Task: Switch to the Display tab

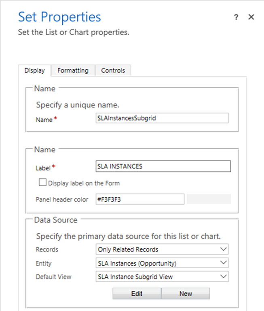Action: click(x=34, y=70)
